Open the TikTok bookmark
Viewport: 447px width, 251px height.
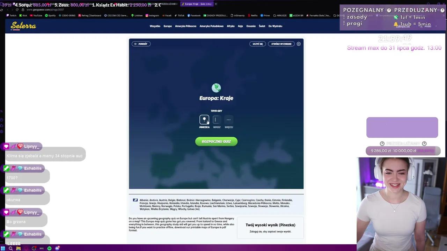[x=179, y=16]
